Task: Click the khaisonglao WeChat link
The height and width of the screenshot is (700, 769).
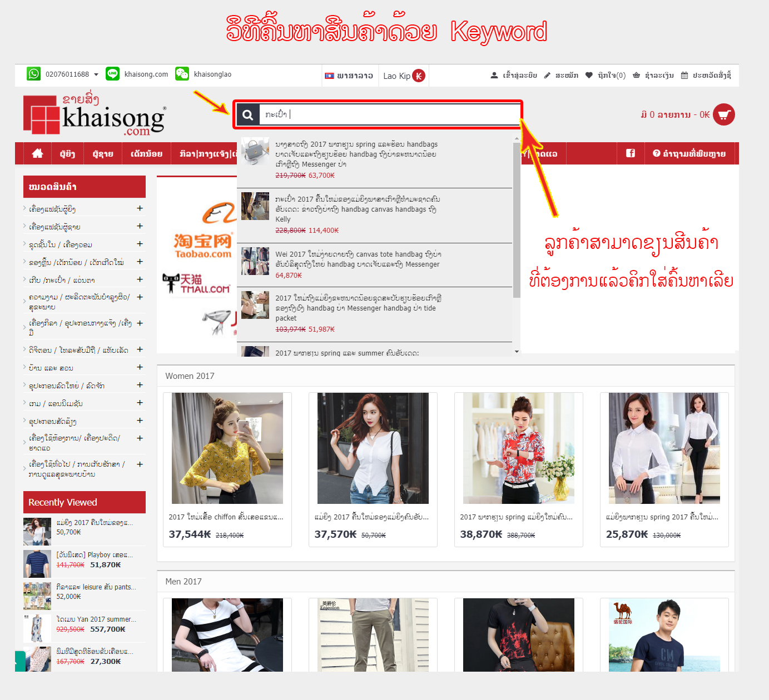Action: 212,74
